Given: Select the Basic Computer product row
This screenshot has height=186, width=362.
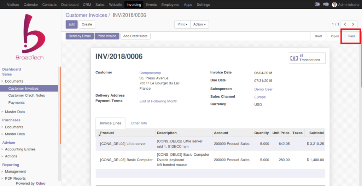Looking at the screenshot, I should (210, 160).
